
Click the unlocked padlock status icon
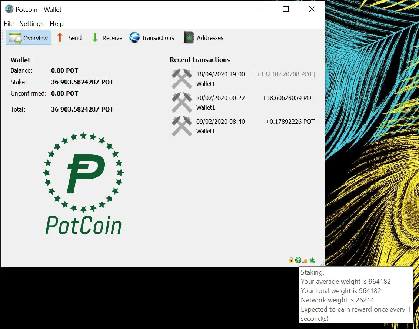(x=291, y=260)
